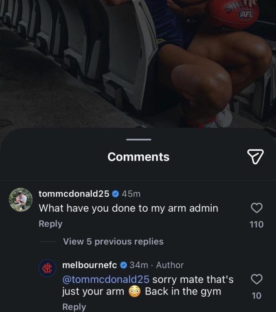
Task: Tap the comments sheet drag handle
Action: click(138, 139)
